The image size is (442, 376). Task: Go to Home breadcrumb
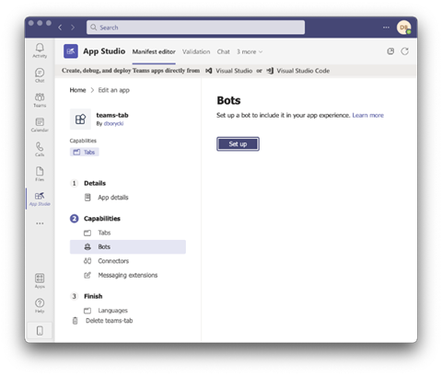77,90
